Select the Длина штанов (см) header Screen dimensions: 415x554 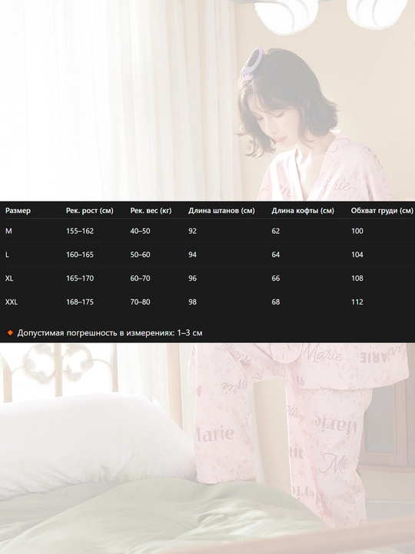[221, 211]
